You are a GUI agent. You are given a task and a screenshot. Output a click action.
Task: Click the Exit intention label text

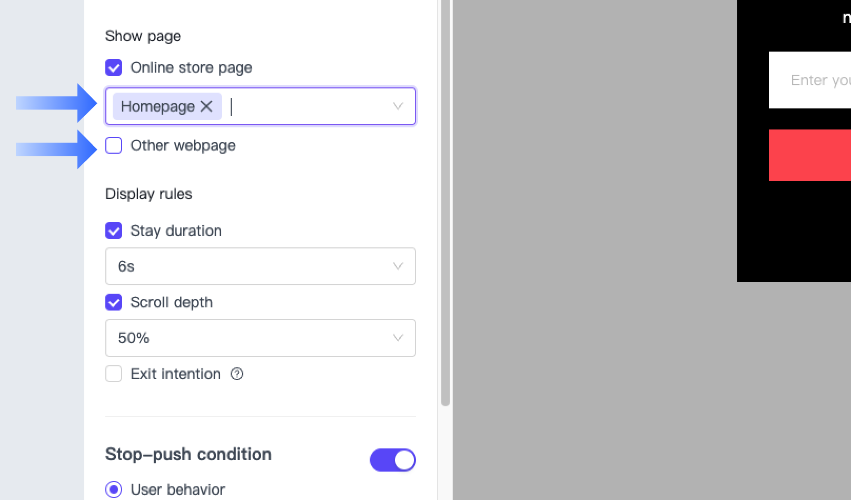click(175, 374)
